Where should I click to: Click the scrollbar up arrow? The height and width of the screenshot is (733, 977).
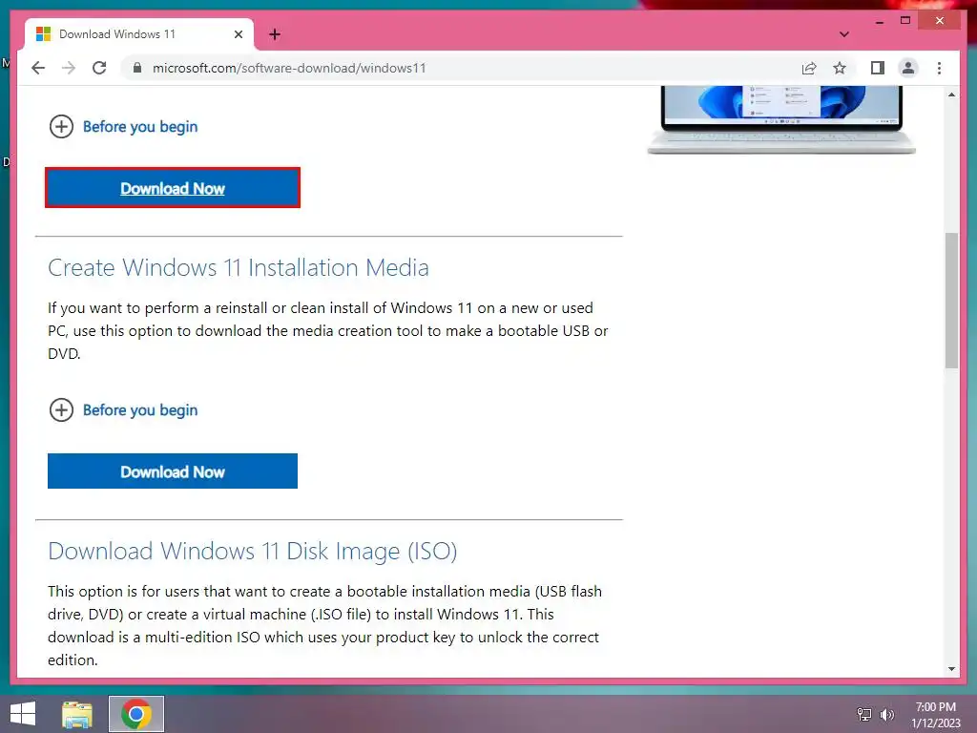tap(951, 94)
